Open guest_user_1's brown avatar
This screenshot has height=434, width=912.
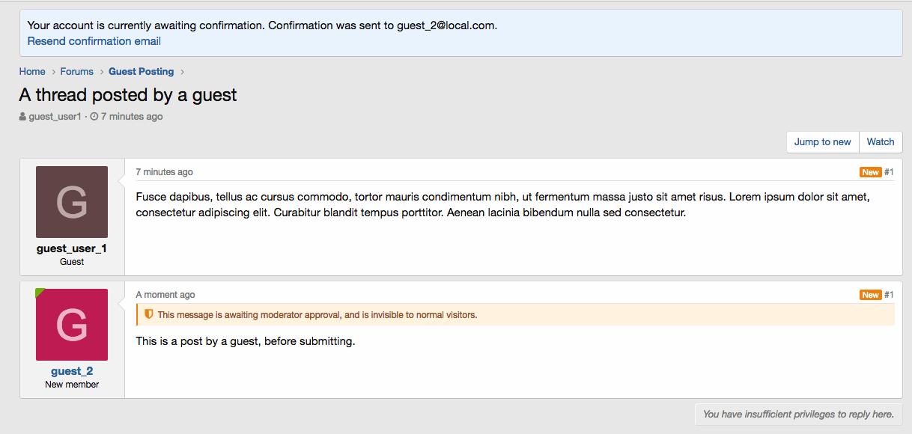click(x=72, y=202)
